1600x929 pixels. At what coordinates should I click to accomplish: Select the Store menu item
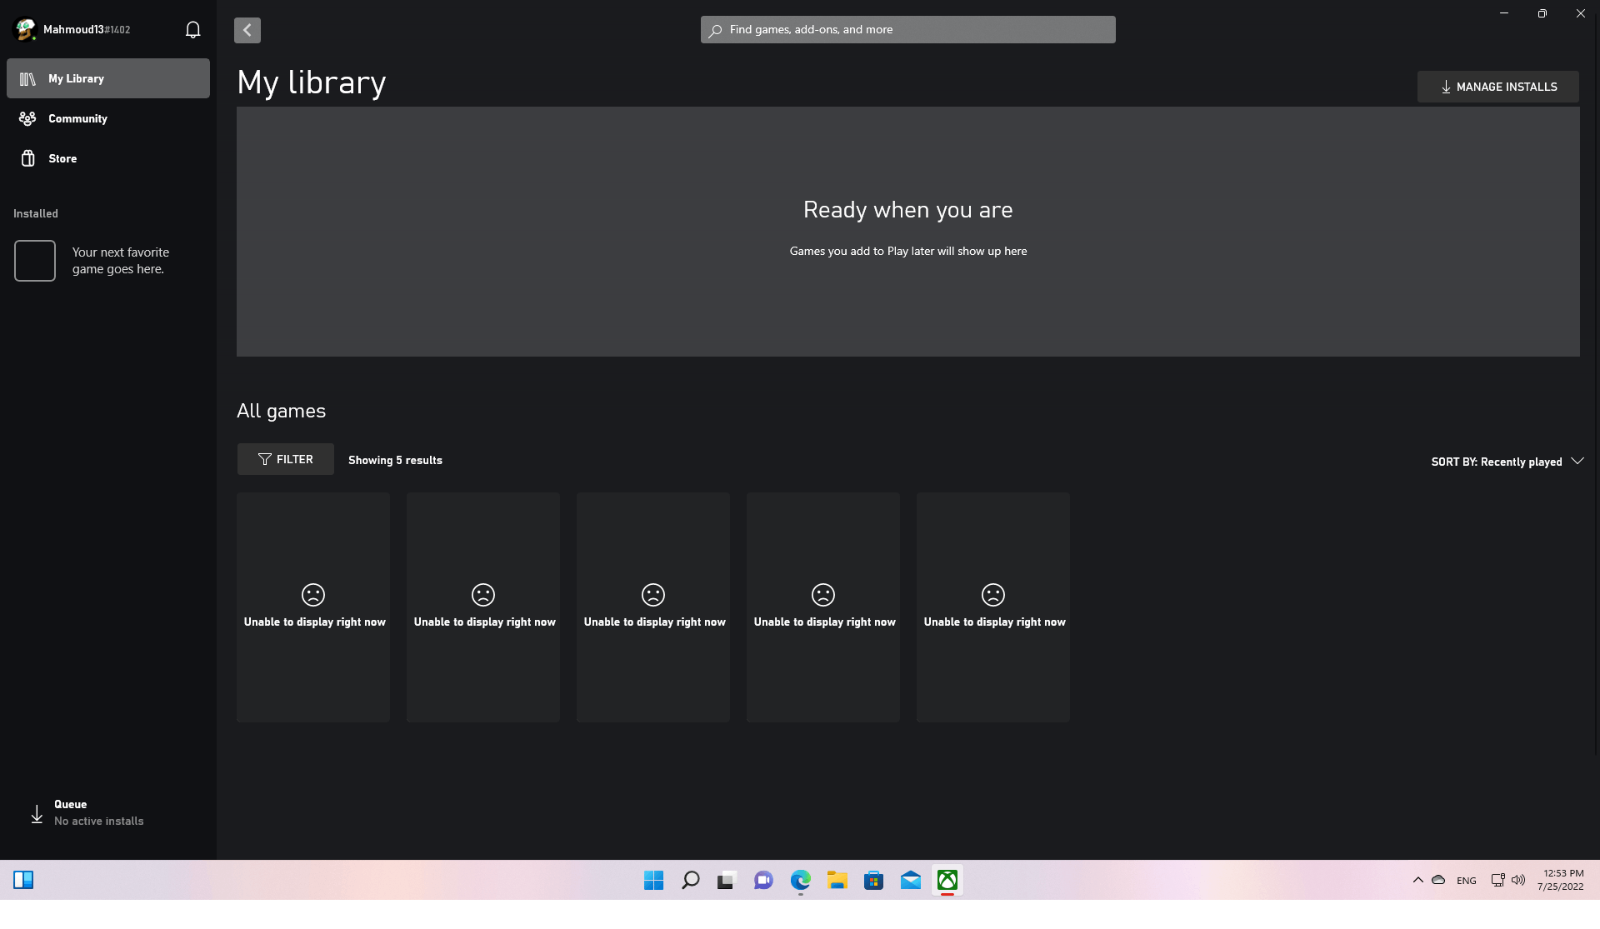(x=62, y=158)
